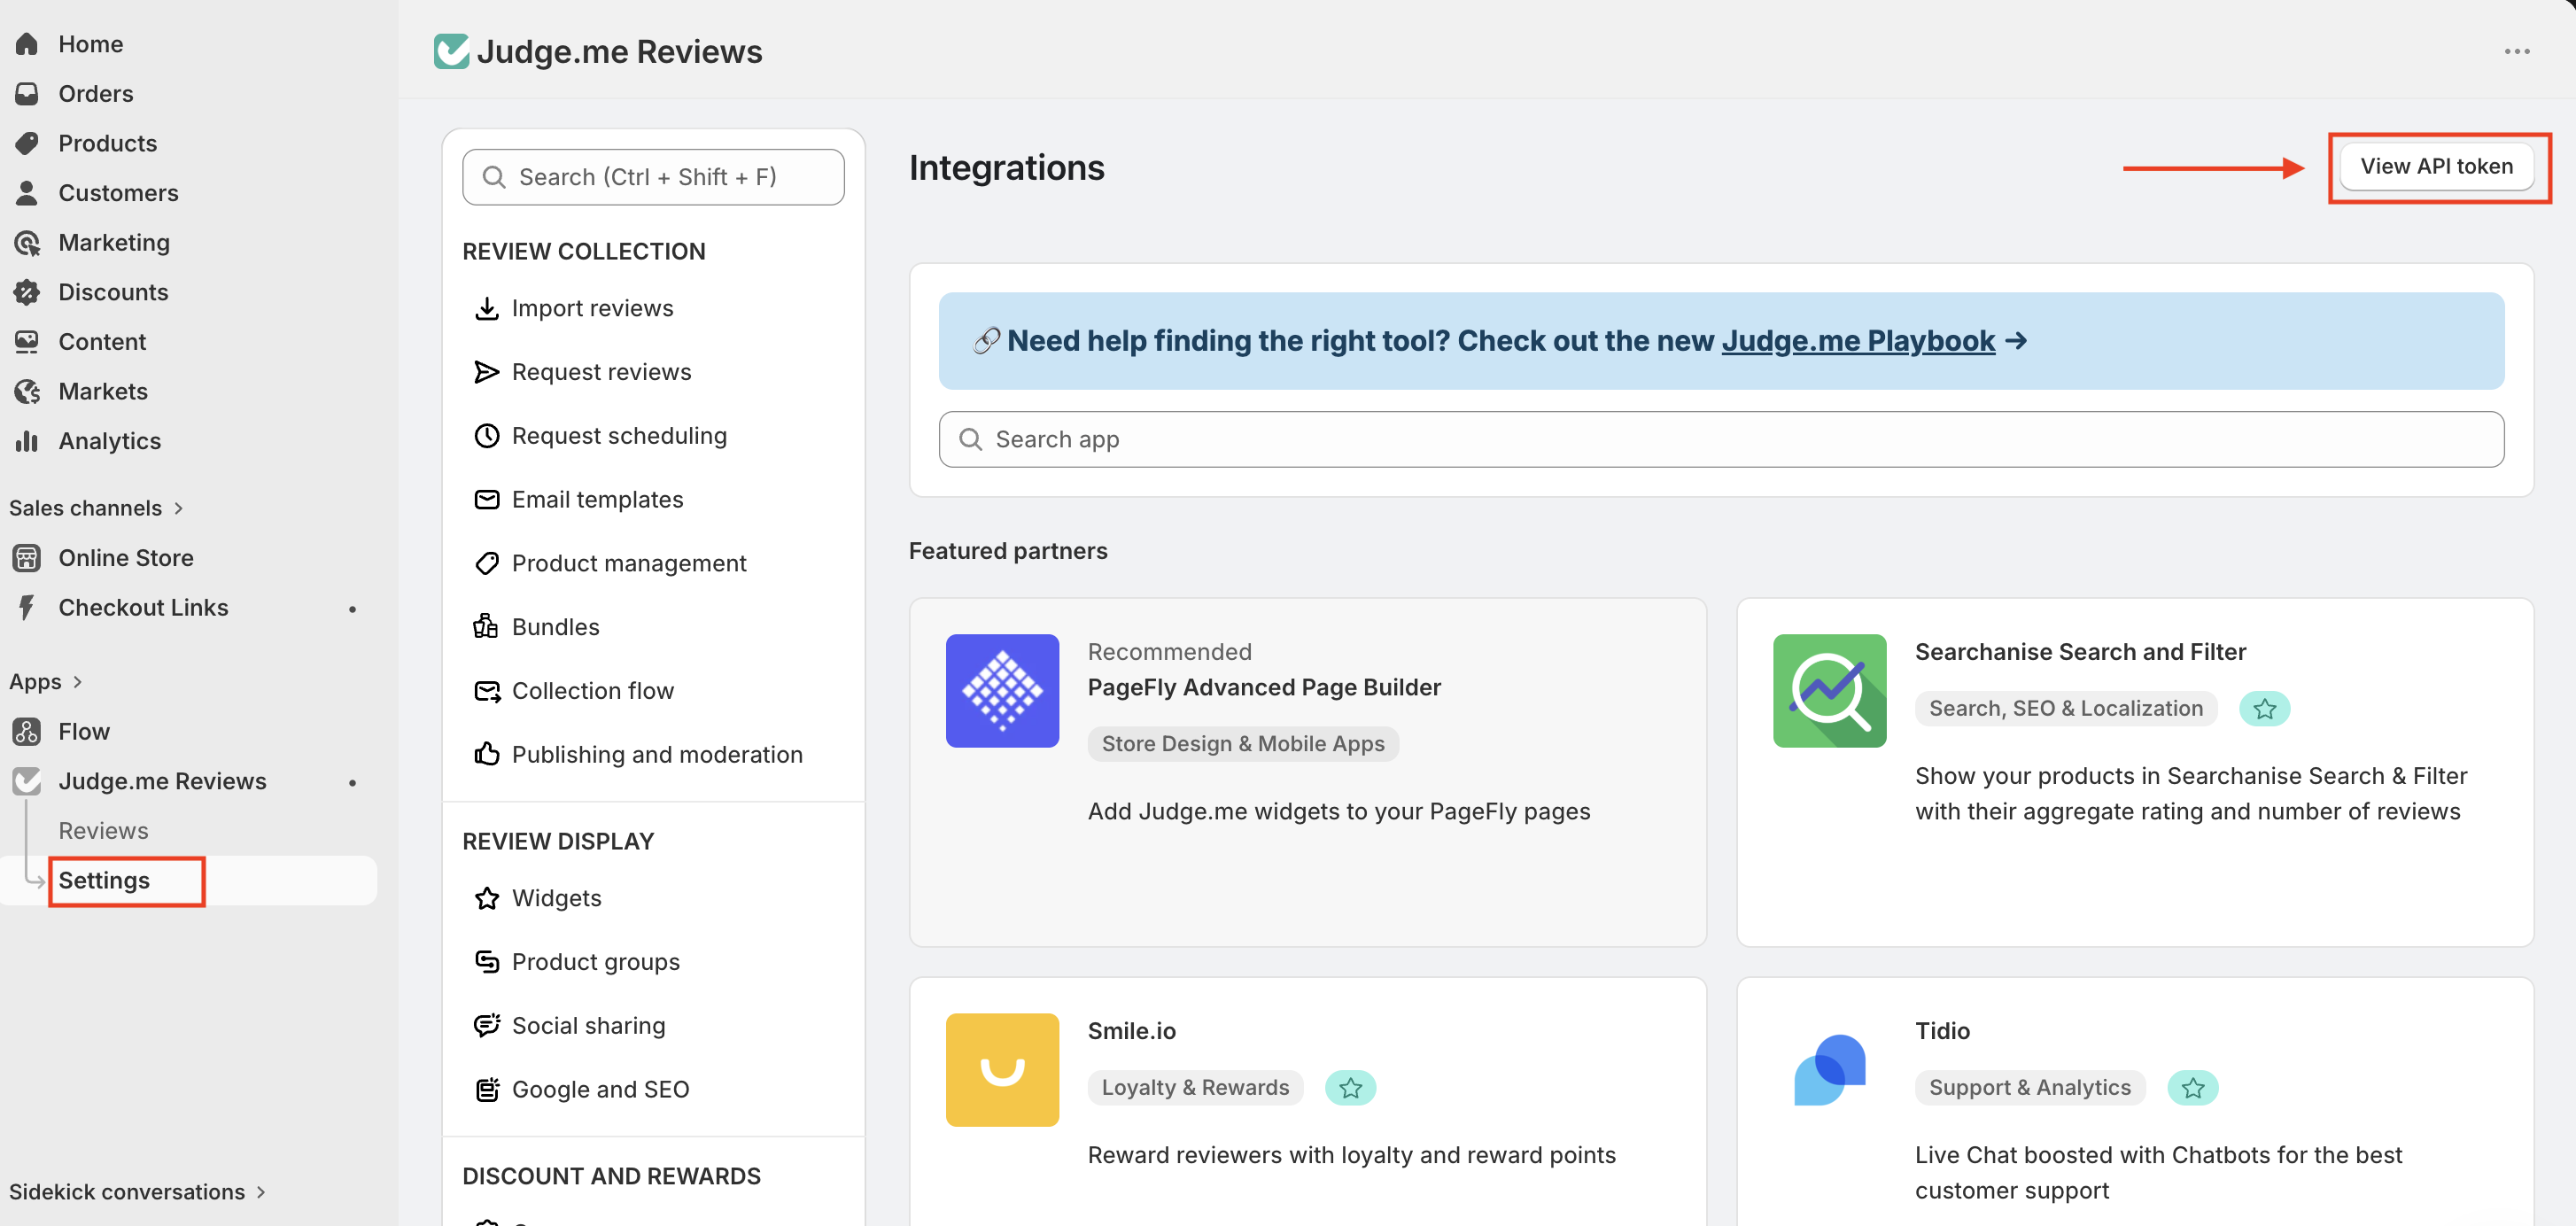
Task: Click the Request scheduling clock icon
Action: point(487,436)
